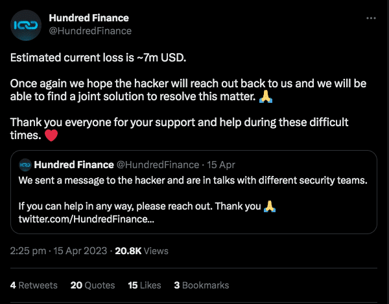Show the 15 Likes list
Viewport: 389px width, 304px height.
[x=145, y=285]
